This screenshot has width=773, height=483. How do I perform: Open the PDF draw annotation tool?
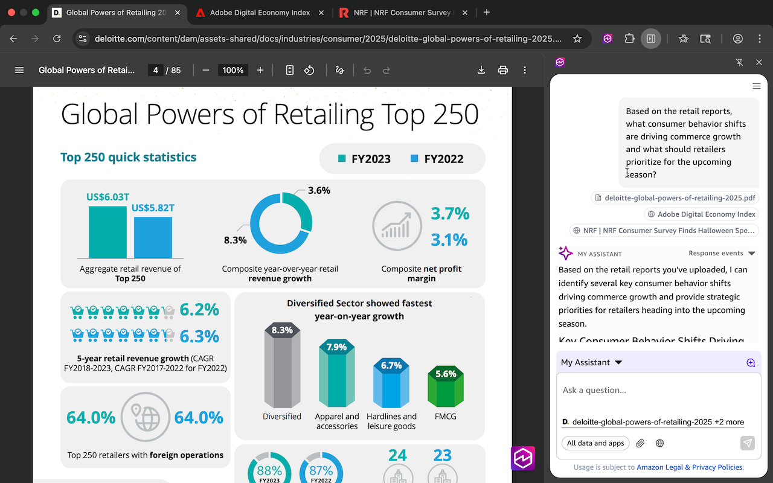click(x=339, y=70)
